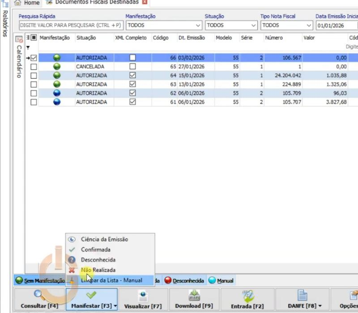
Task: Close the Documentos Fiscais Destinadas tab
Action: 145,2
